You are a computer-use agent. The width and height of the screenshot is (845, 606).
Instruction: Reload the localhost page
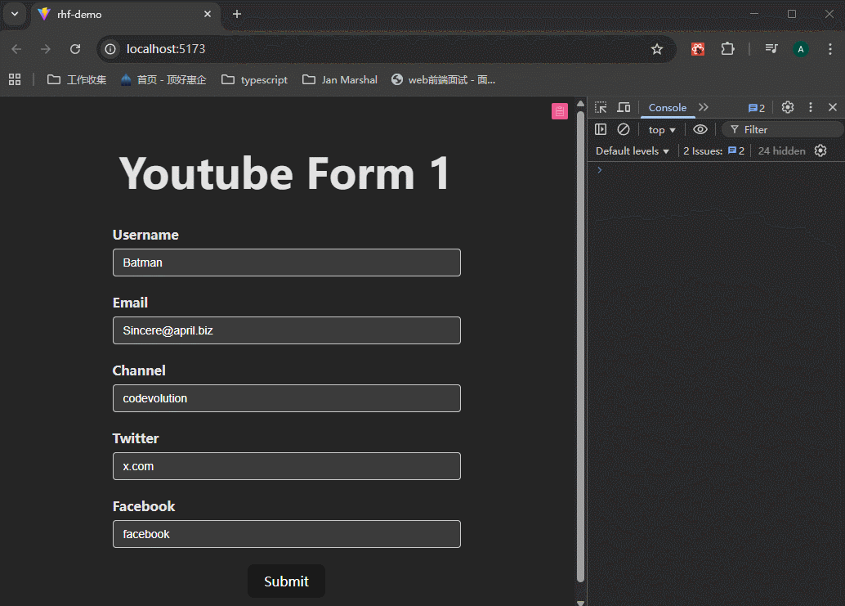pos(75,49)
